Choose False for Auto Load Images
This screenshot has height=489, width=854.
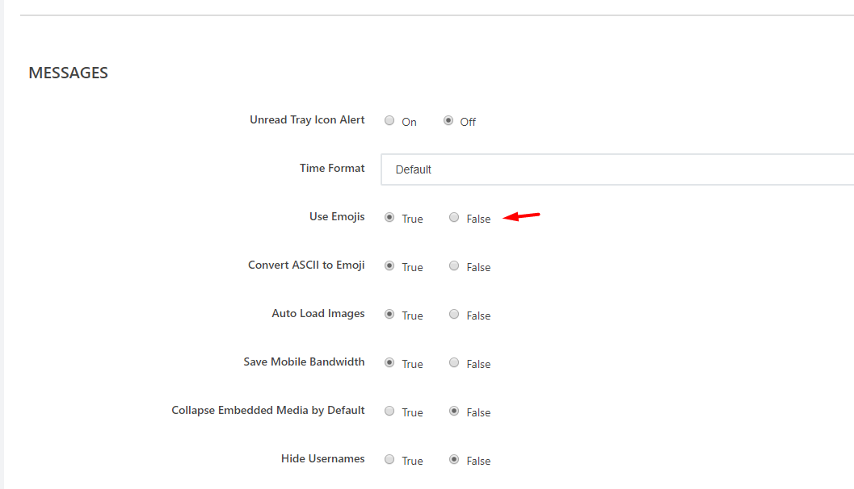[x=454, y=315]
